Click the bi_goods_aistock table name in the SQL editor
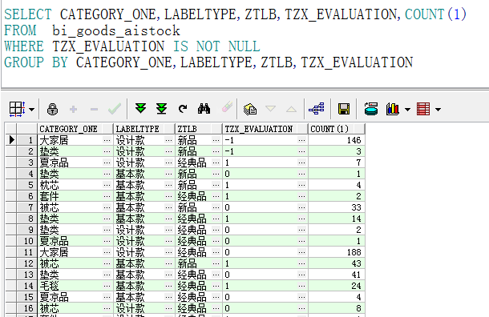The width and height of the screenshot is (489, 317). click(x=116, y=31)
